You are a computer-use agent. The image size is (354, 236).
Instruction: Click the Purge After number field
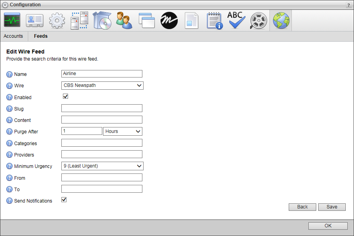[x=82, y=131]
